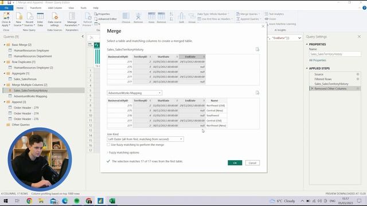
Task: Click the Windows Start button
Action: (x=6, y=201)
